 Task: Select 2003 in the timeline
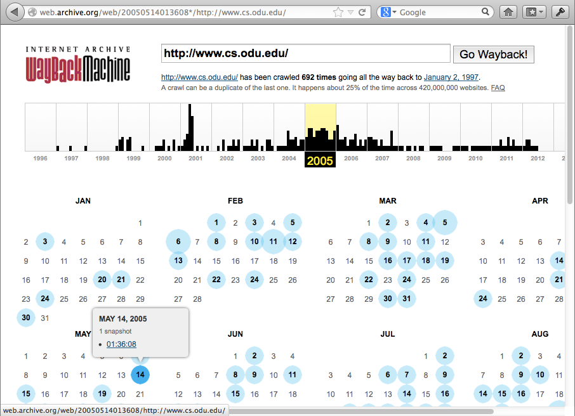click(x=258, y=159)
